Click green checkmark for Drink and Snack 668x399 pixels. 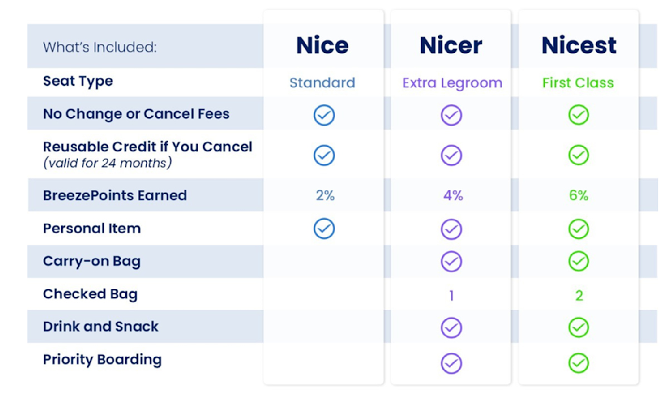point(579,327)
